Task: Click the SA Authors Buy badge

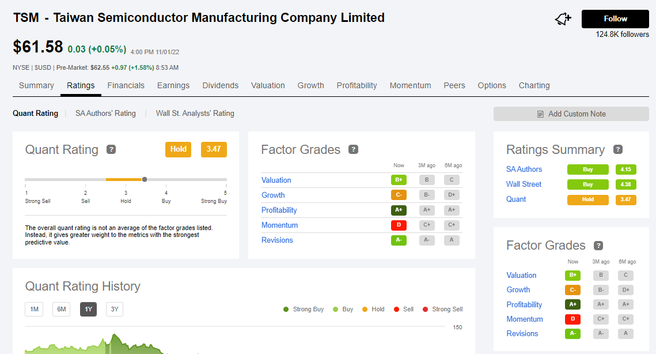Action: (588, 170)
